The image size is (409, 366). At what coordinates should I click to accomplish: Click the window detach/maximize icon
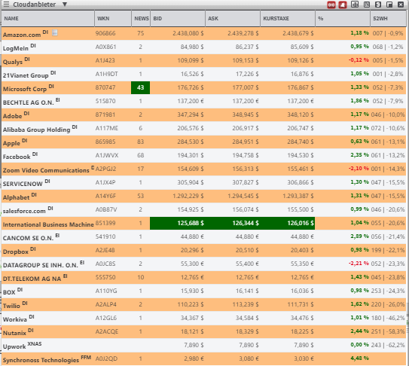[389, 5]
